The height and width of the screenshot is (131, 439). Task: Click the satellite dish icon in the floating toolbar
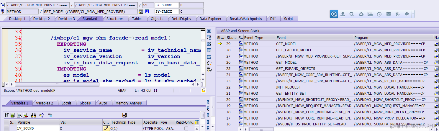click(x=397, y=14)
